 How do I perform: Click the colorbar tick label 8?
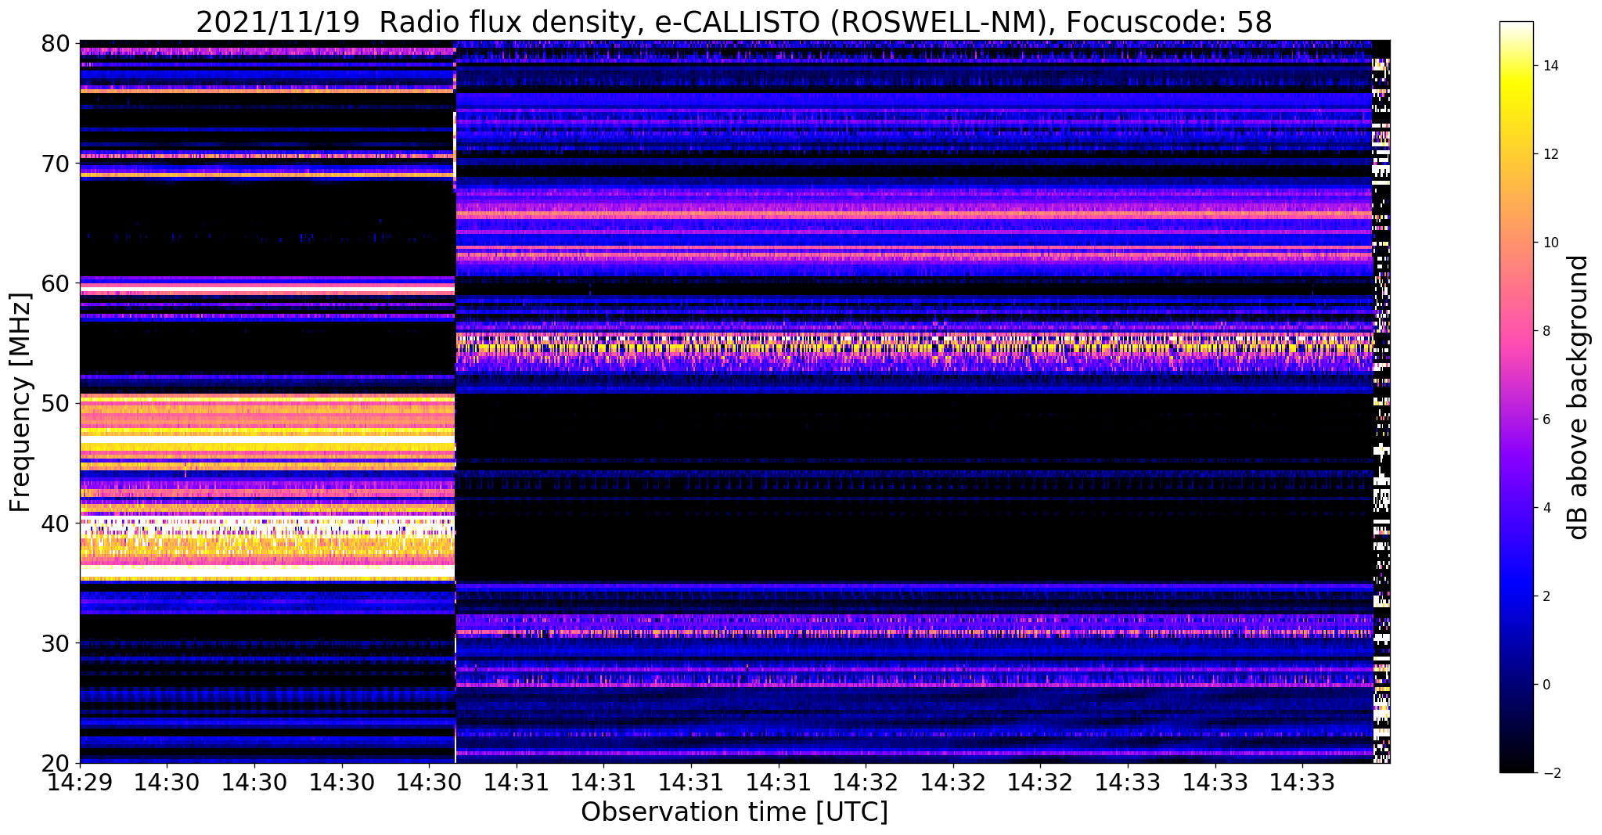click(1546, 331)
